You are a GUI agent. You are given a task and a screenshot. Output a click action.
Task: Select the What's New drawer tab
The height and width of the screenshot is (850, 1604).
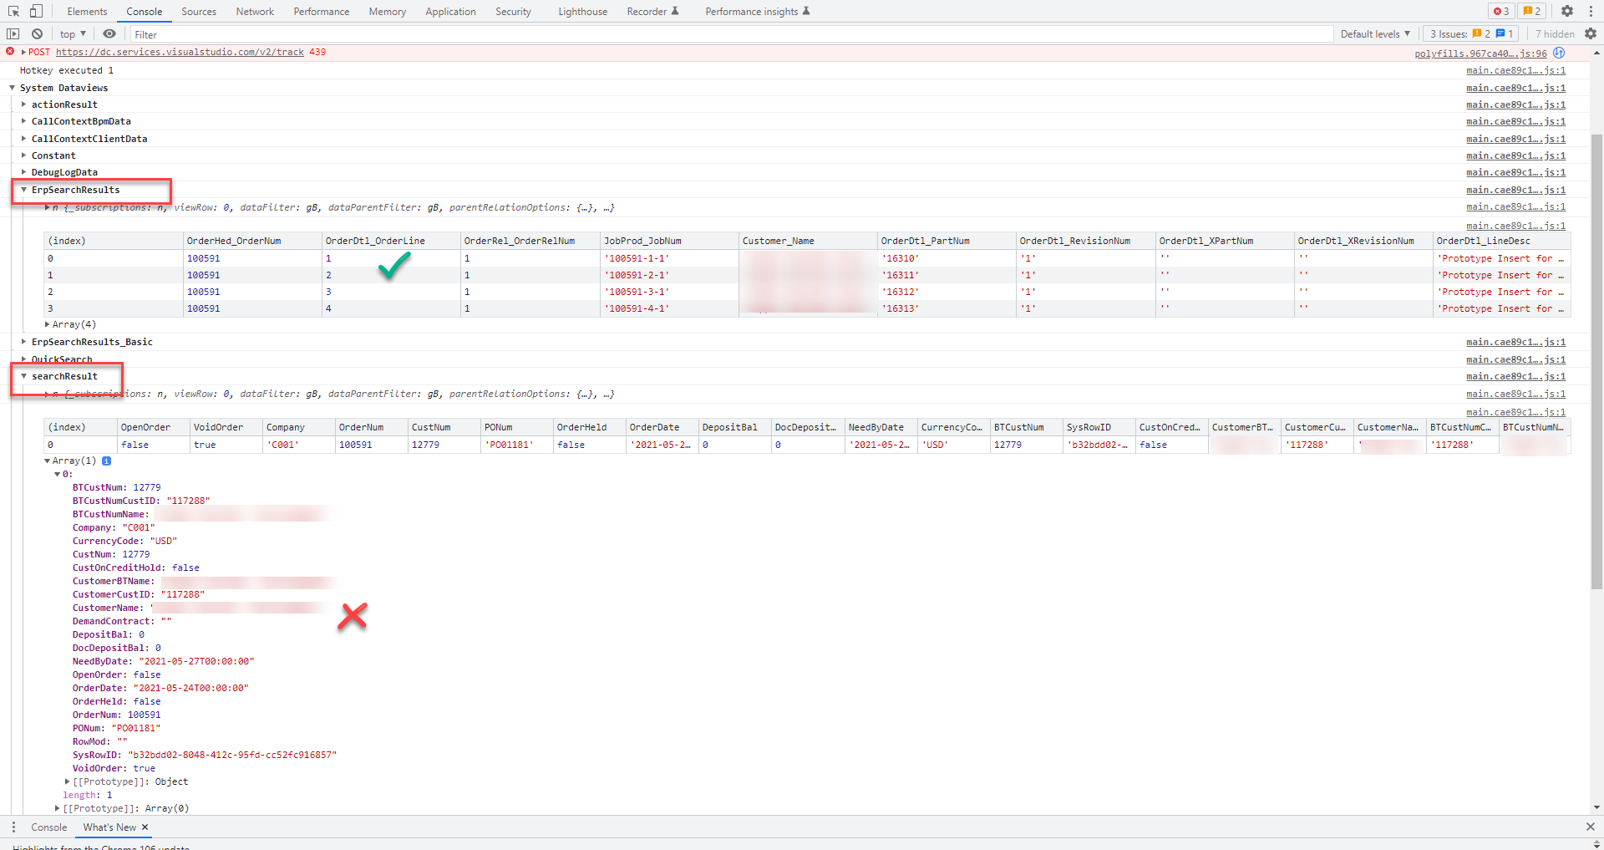click(x=109, y=827)
